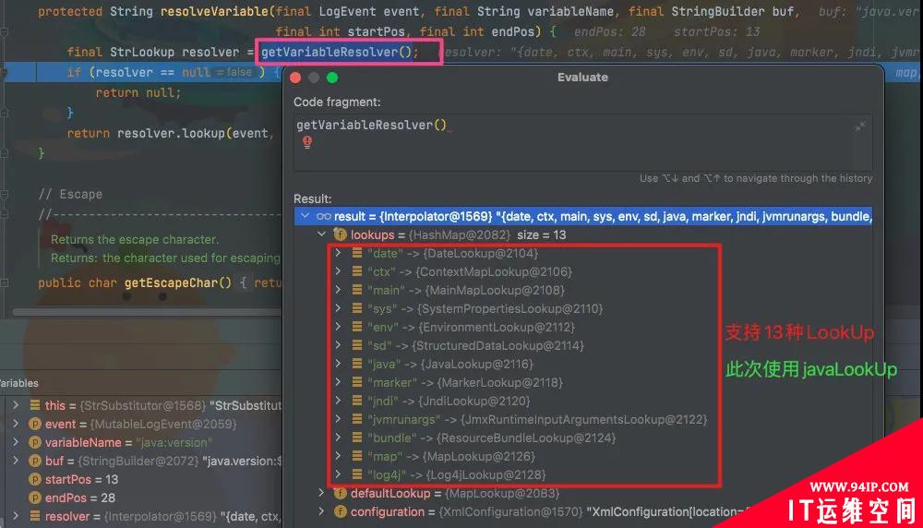The image size is (923, 528).
Task: Collapse the result Interpolator node
Action: [x=305, y=216]
